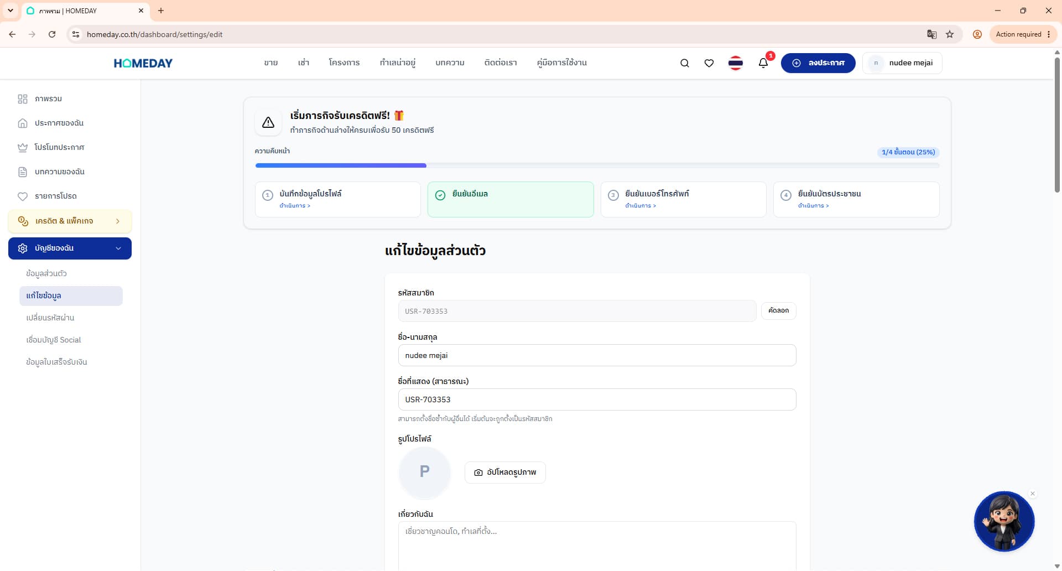The image size is (1062, 571).
Task: Click the ลงประกาศ post button
Action: 818,63
